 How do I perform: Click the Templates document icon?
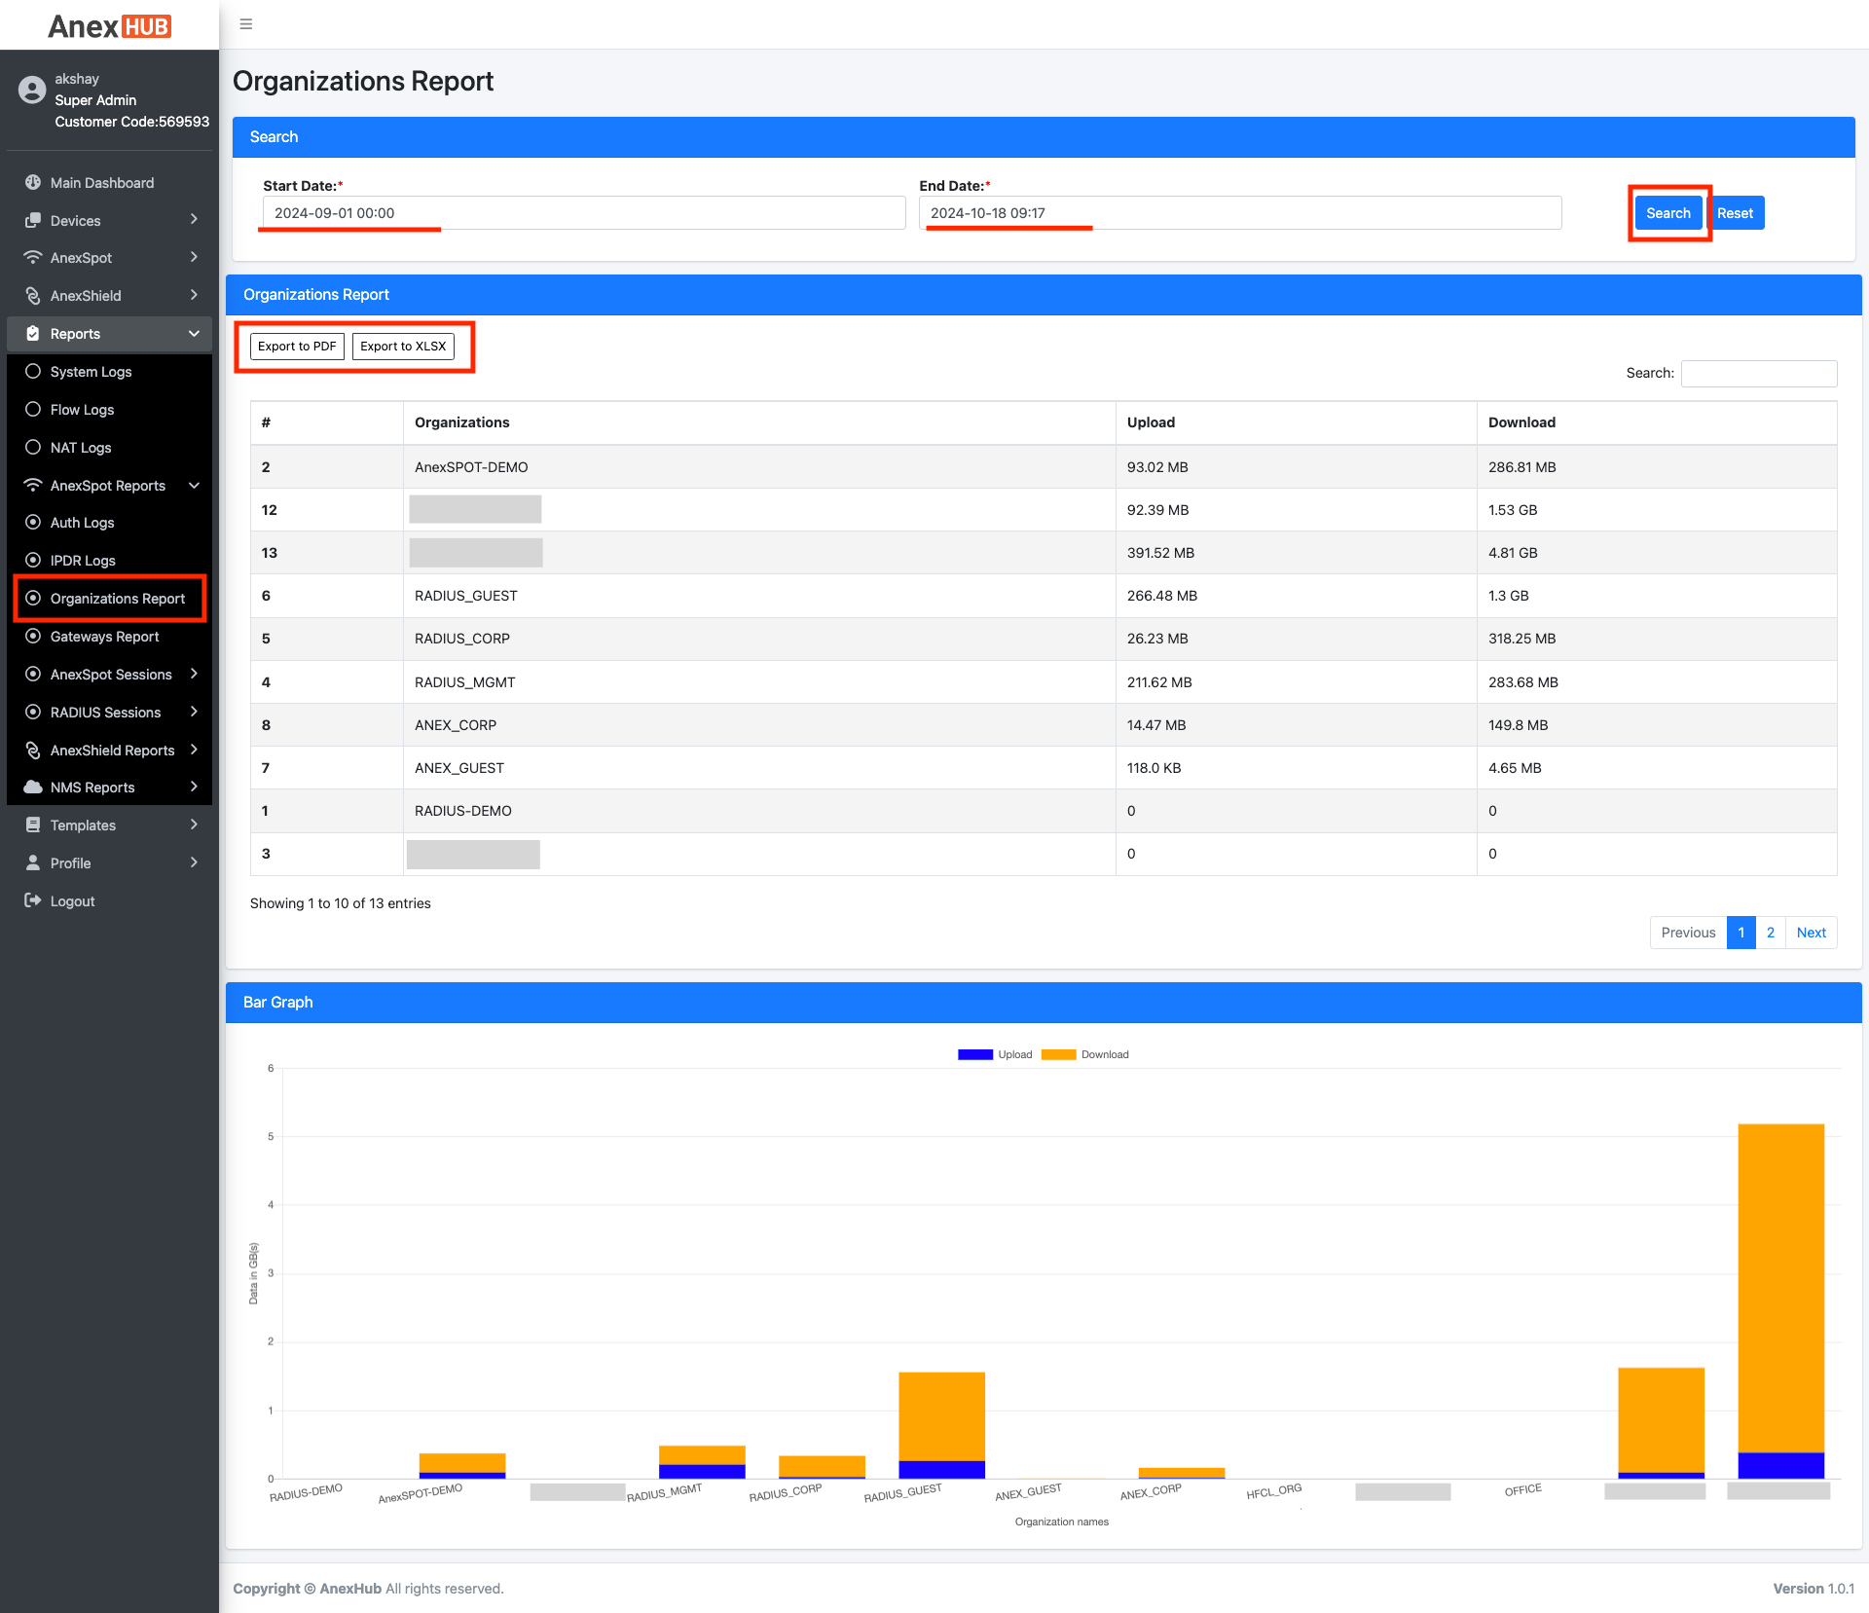pyautogui.click(x=33, y=825)
